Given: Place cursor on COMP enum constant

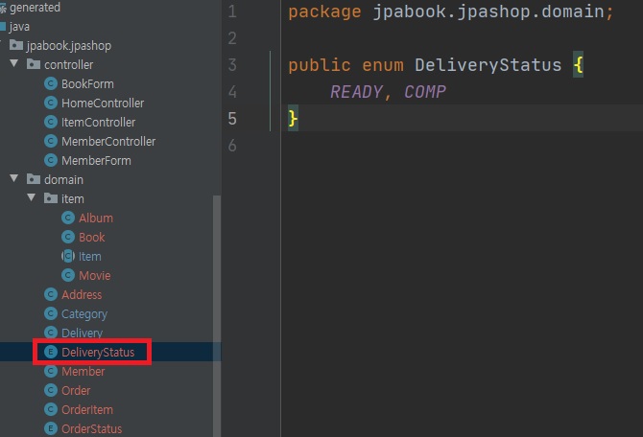Looking at the screenshot, I should point(425,92).
